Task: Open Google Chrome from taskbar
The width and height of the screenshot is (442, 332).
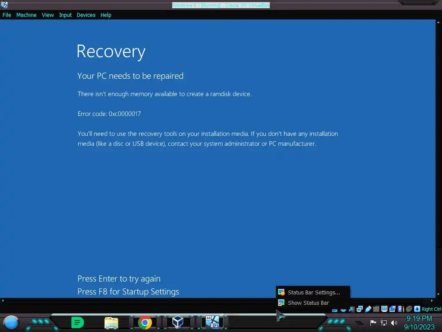Action: point(145,322)
